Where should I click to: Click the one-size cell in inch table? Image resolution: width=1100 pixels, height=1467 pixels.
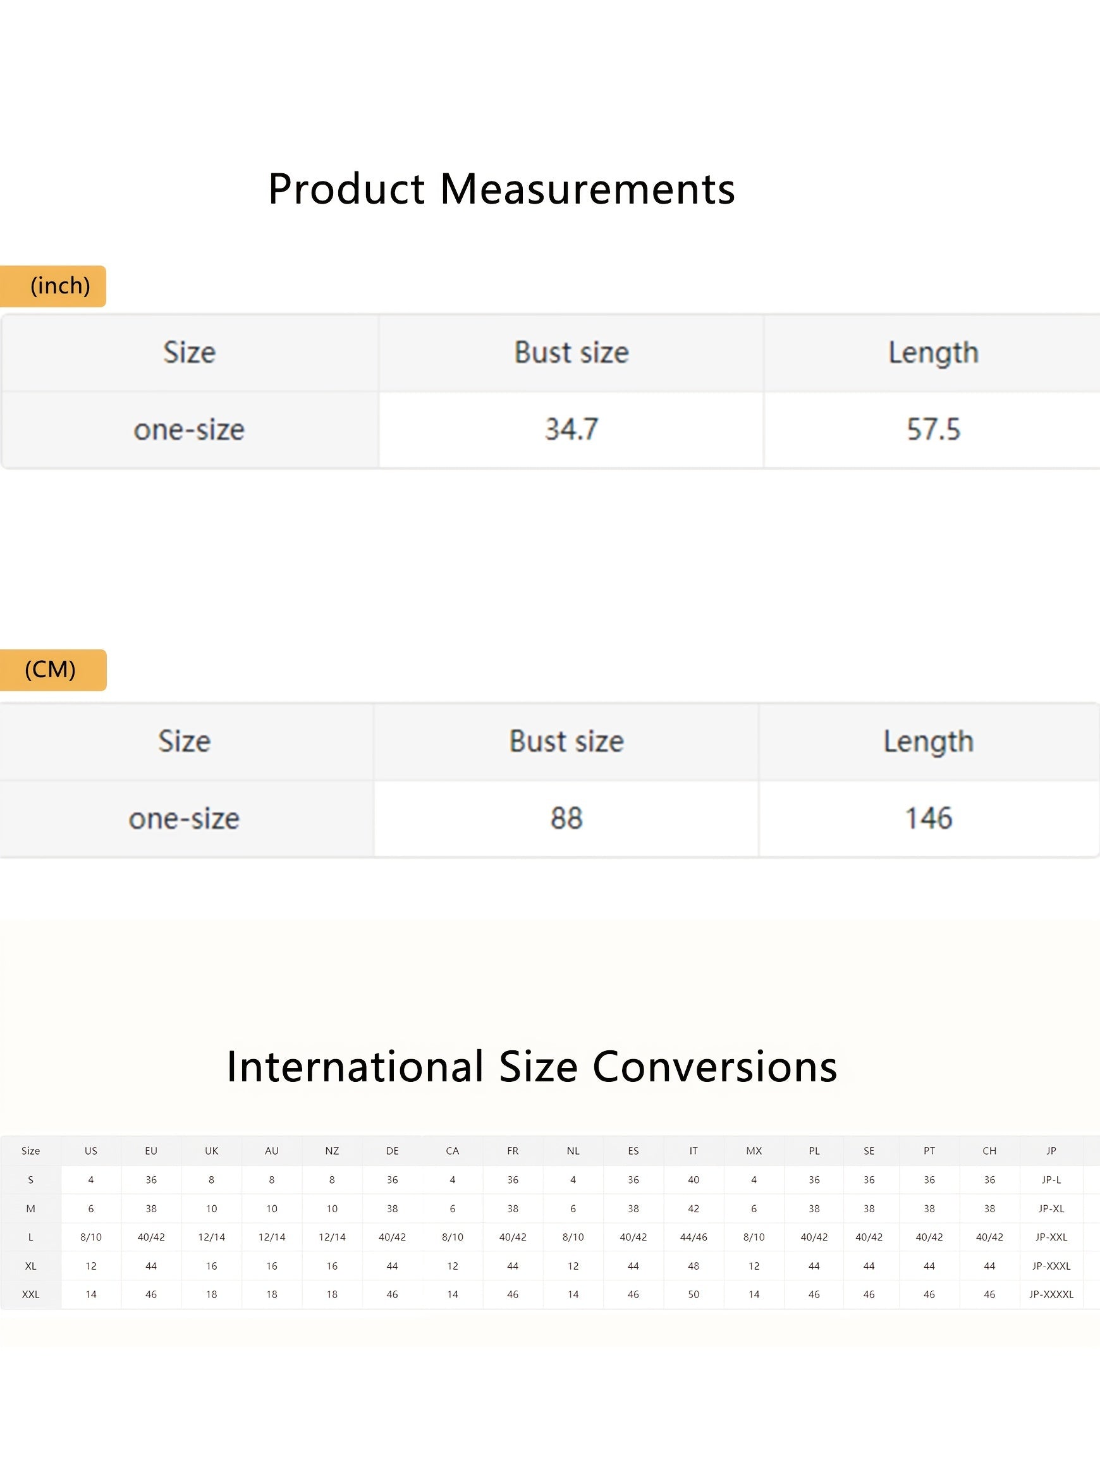pos(189,430)
